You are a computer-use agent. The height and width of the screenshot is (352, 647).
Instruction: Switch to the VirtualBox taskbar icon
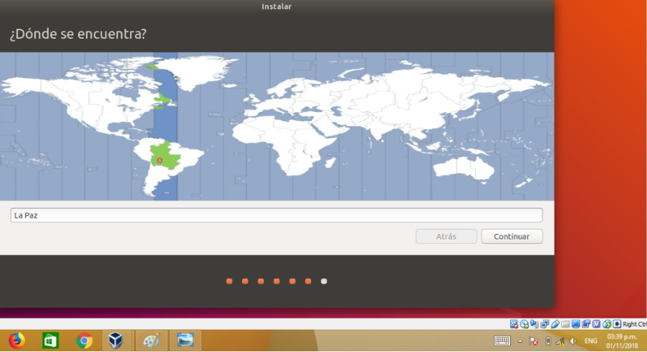pyautogui.click(x=115, y=341)
